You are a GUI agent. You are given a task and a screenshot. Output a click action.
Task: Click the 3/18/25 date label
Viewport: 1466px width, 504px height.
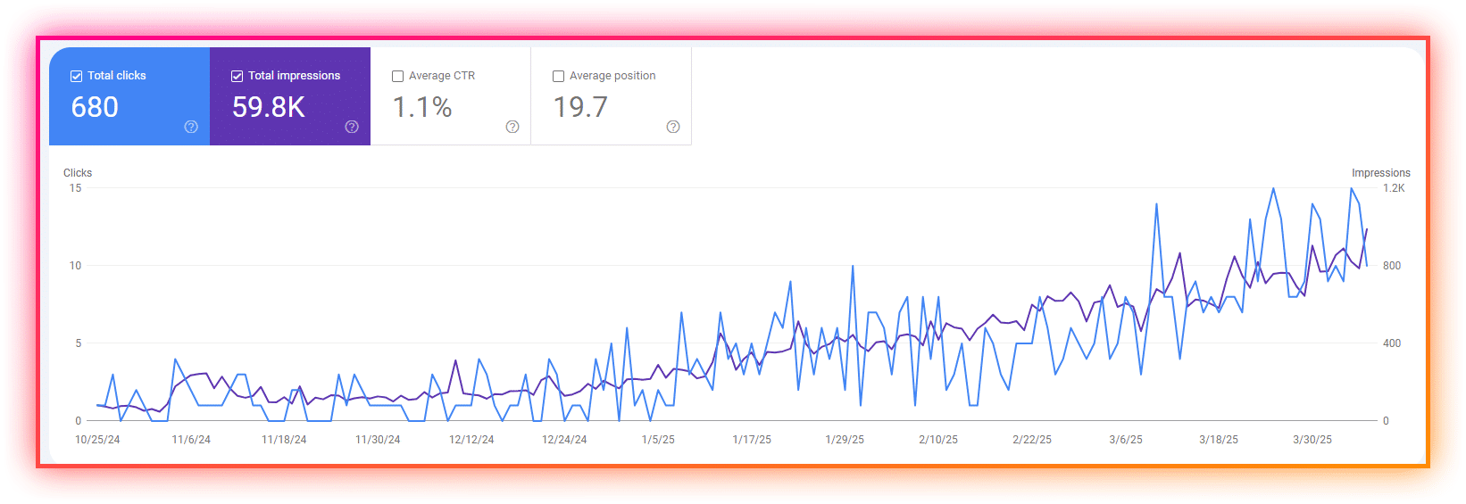[1219, 440]
